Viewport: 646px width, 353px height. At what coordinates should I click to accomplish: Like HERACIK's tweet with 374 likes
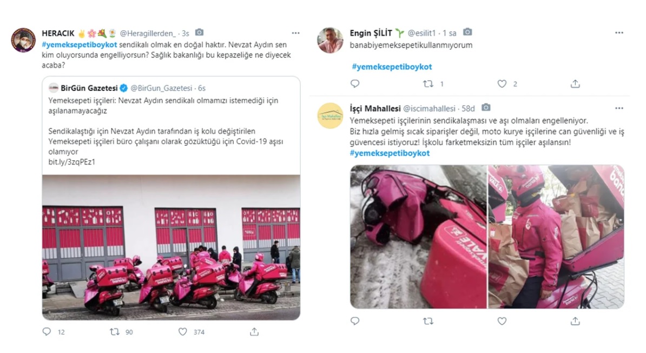click(x=182, y=331)
